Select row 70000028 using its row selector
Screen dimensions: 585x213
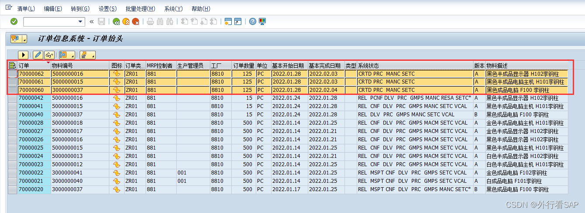[13, 123]
